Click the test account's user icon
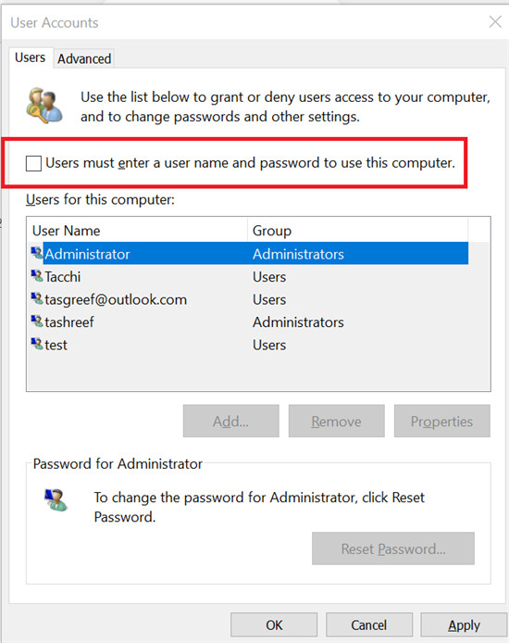 pos(37,344)
